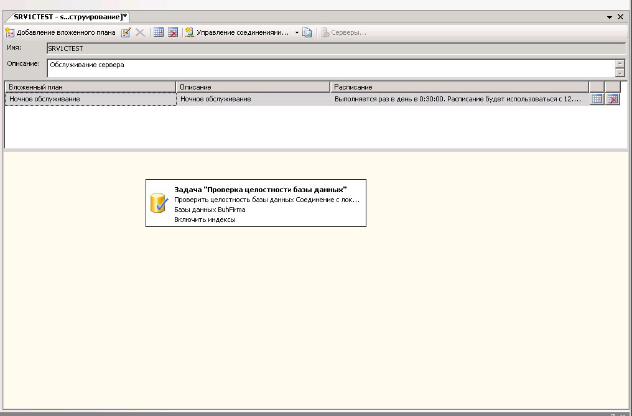Viewport: 632px width, 416px height.
Task: Click the Расписание column header
Action: (459, 87)
